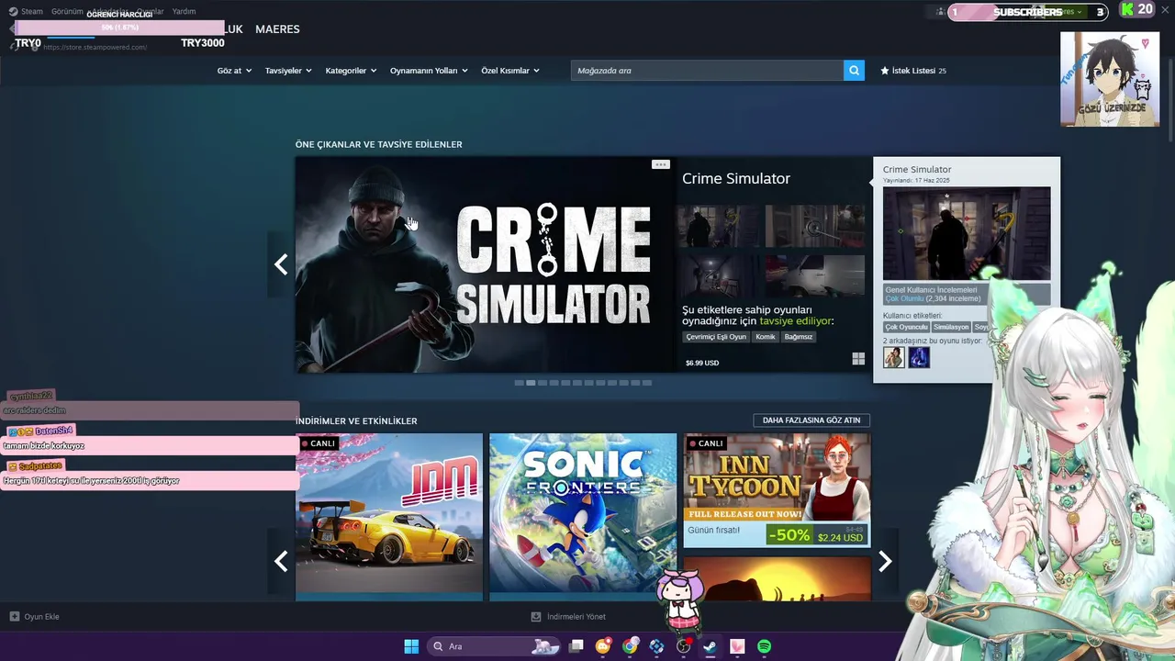Open the Görünüm menu
The height and width of the screenshot is (661, 1175).
pyautogui.click(x=67, y=12)
